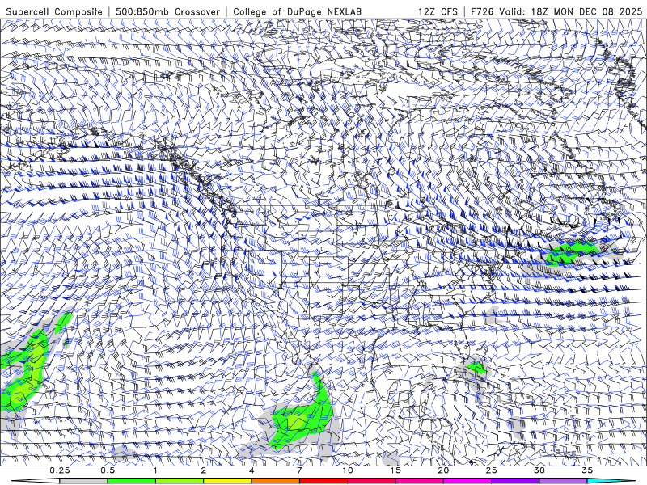647x485 pixels.
Task: Click the bright green 0.5–1 scale segment
Action: (x=131, y=481)
